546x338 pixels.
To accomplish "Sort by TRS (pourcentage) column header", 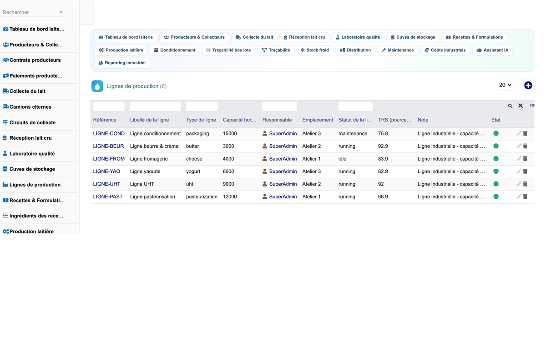I will [395, 120].
